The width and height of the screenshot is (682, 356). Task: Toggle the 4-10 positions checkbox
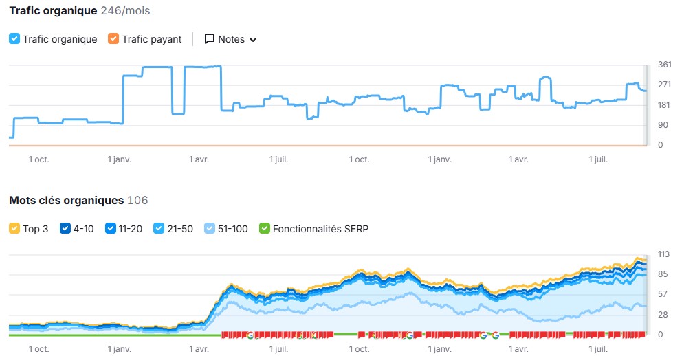[x=66, y=229]
